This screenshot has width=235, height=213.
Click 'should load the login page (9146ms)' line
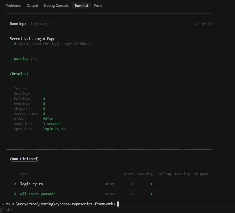(54, 44)
